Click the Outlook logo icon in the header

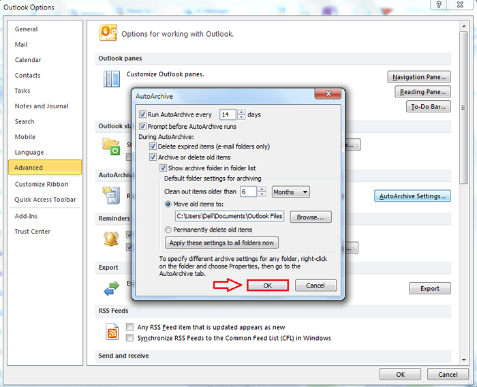point(108,33)
